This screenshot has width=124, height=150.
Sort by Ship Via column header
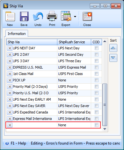pos(32,42)
